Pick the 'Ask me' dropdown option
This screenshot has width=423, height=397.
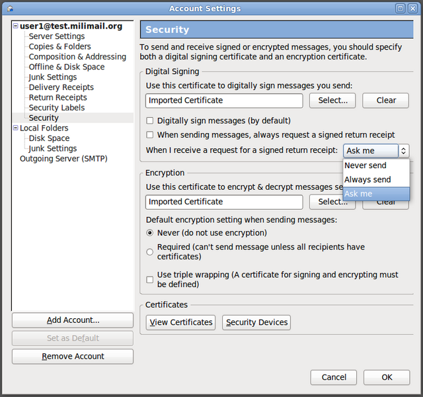(x=359, y=193)
